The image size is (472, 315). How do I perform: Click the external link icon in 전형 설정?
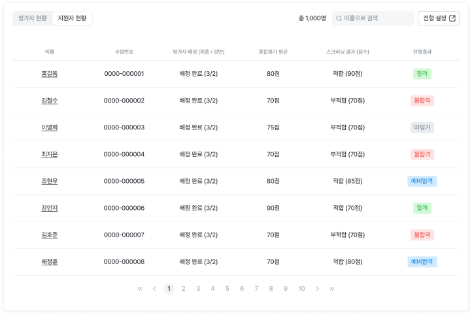pos(452,18)
